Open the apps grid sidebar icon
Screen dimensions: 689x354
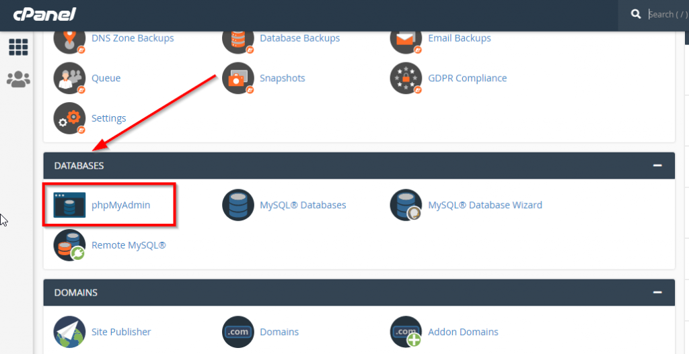[18, 47]
